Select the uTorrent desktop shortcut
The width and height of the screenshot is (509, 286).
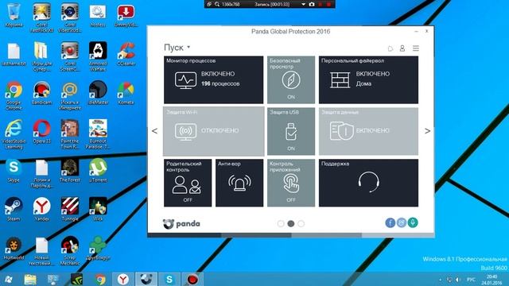click(98, 170)
